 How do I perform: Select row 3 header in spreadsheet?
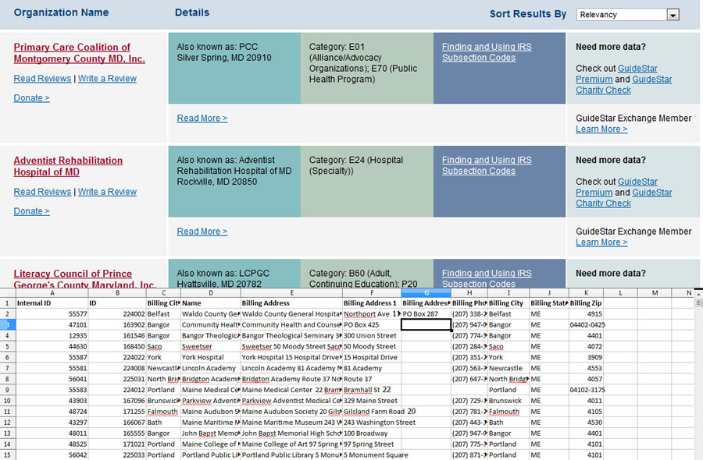(x=8, y=325)
